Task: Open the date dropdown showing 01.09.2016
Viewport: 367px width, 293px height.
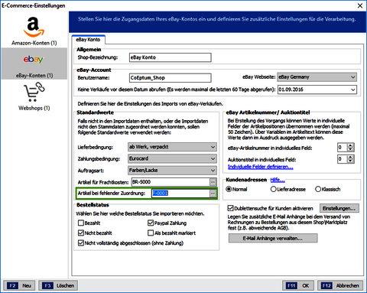Action: click(x=317, y=90)
